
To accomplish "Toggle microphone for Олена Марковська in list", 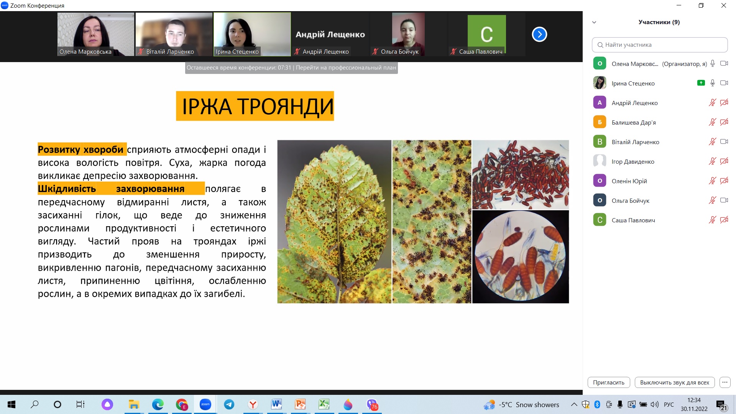I will (x=713, y=64).
